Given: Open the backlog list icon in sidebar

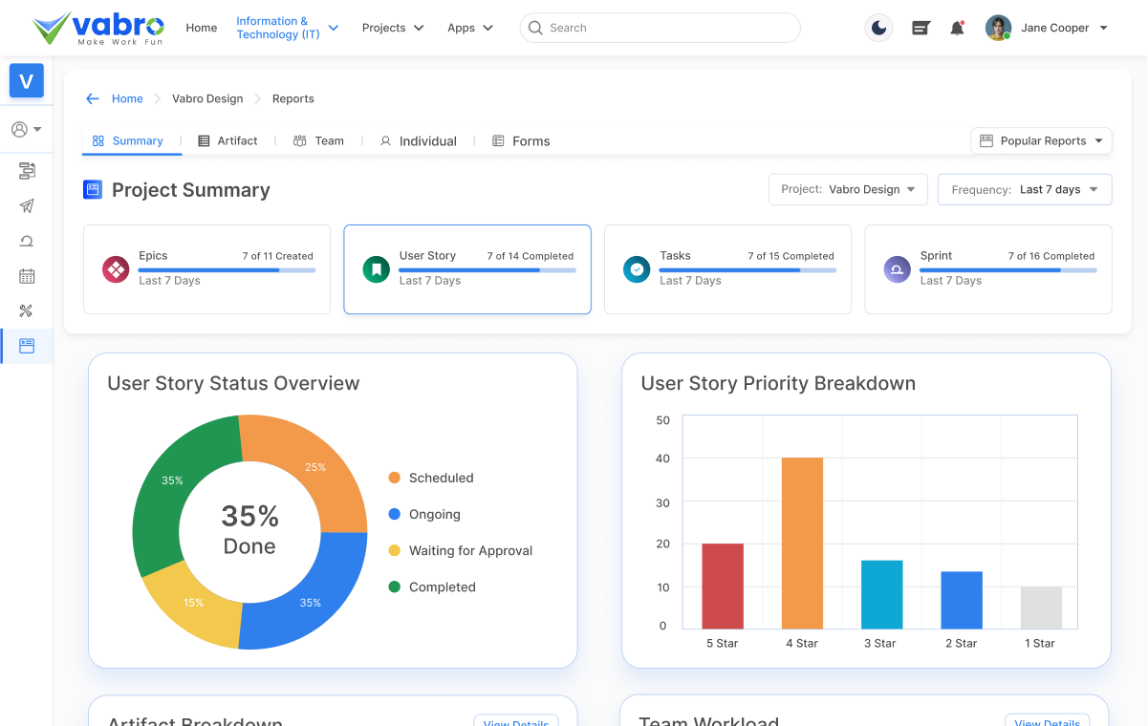Looking at the screenshot, I should (27, 171).
